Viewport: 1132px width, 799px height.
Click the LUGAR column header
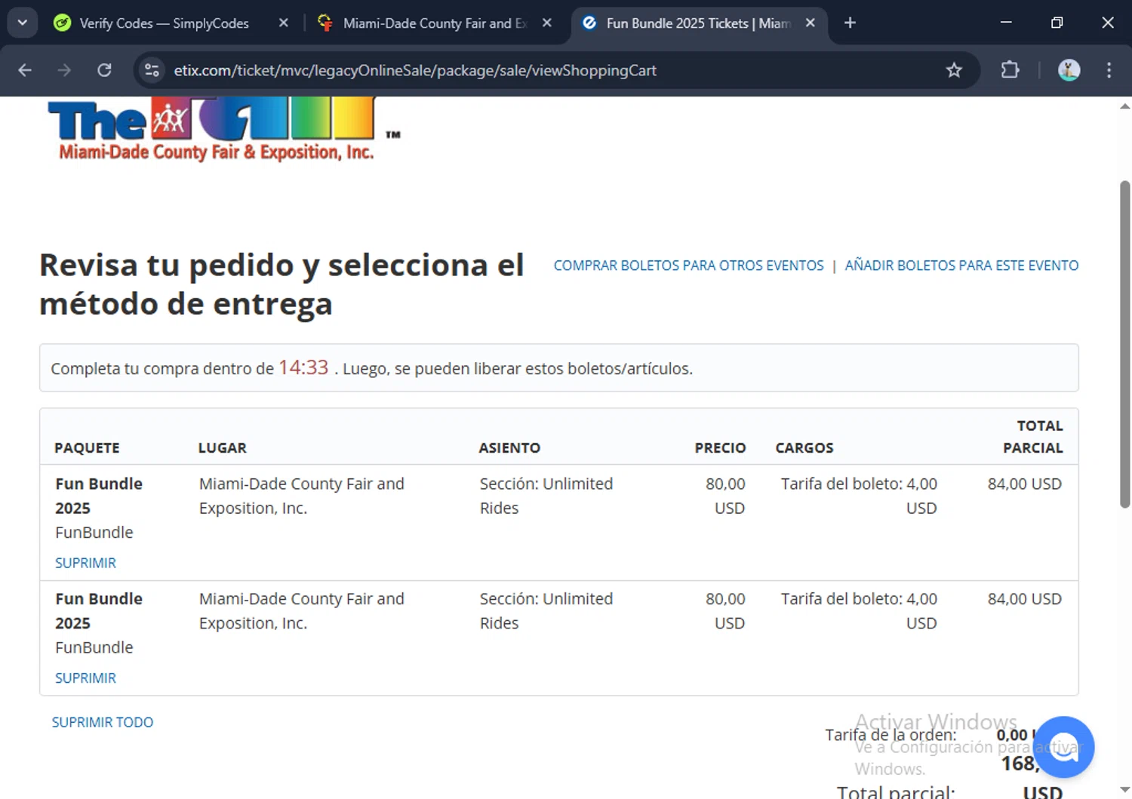(222, 447)
